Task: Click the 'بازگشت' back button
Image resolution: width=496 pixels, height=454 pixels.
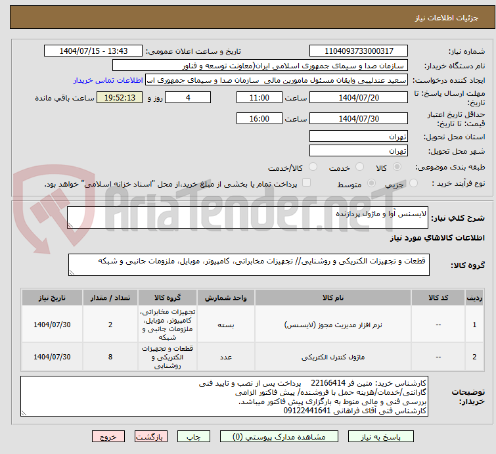Action: 151,437
